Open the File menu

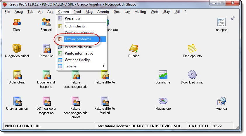coord(7,12)
